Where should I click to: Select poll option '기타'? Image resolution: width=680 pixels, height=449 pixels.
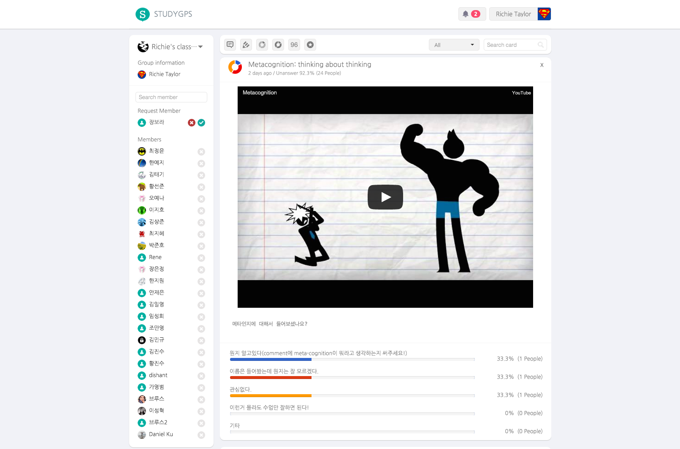(235, 426)
